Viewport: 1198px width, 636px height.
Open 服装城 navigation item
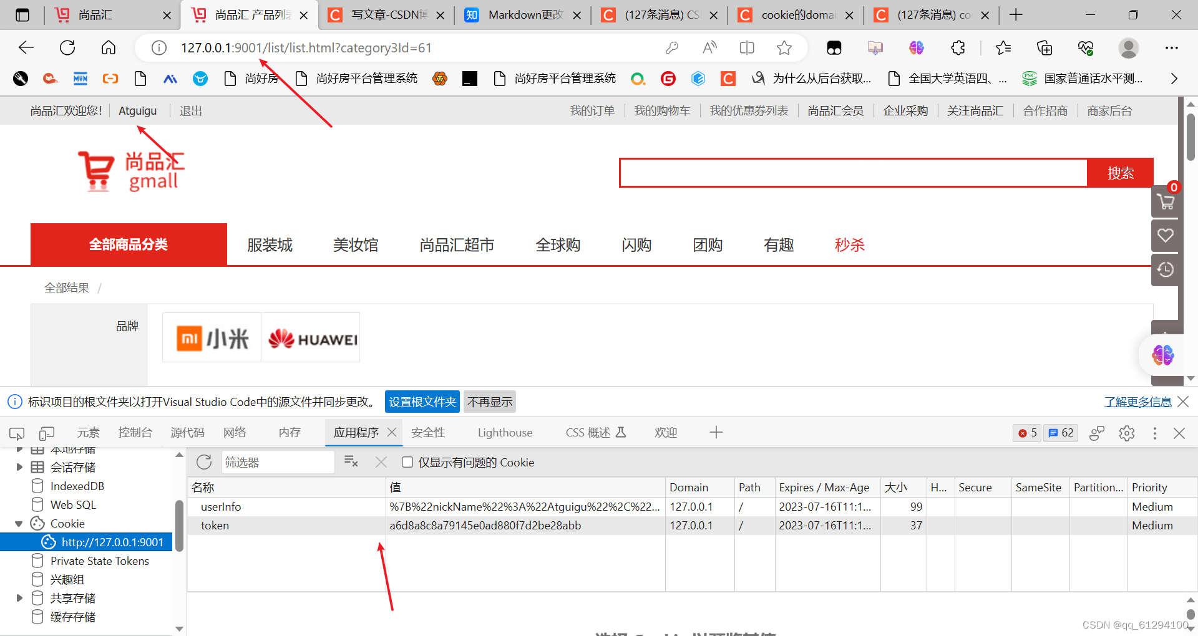pyautogui.click(x=270, y=245)
